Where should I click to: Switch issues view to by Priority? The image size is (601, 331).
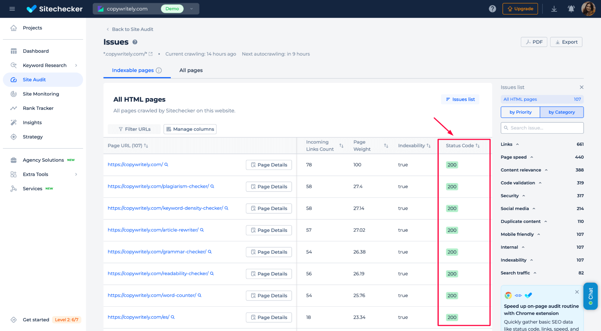tap(520, 112)
